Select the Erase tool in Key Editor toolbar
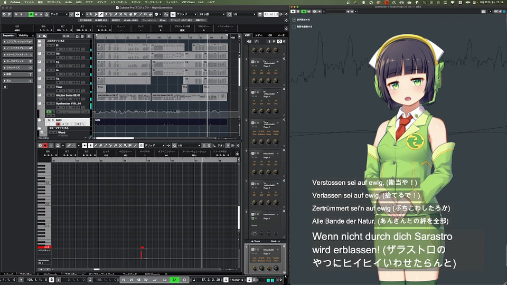This screenshot has width=507, height=285. click(100, 146)
